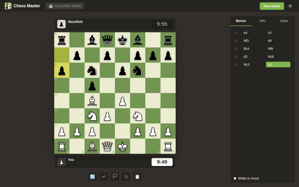Image resolution: width=299 pixels, height=187 pixels.
Task: Switch to the Stats tab
Action: tap(284, 21)
